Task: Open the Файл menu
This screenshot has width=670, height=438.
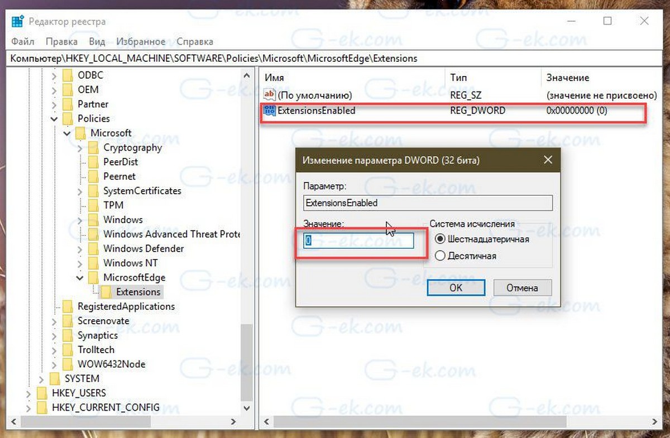Action: click(22, 41)
